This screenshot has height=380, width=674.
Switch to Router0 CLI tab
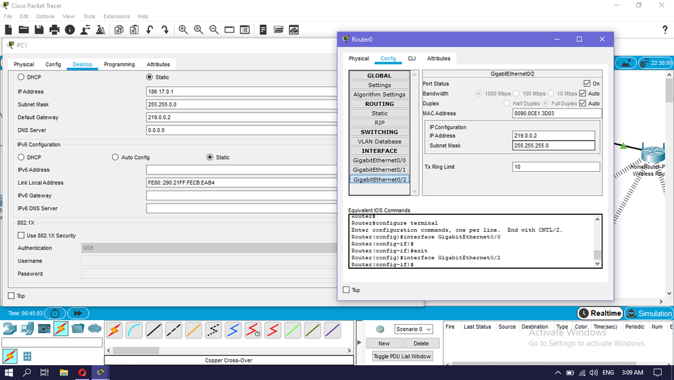pyautogui.click(x=412, y=59)
